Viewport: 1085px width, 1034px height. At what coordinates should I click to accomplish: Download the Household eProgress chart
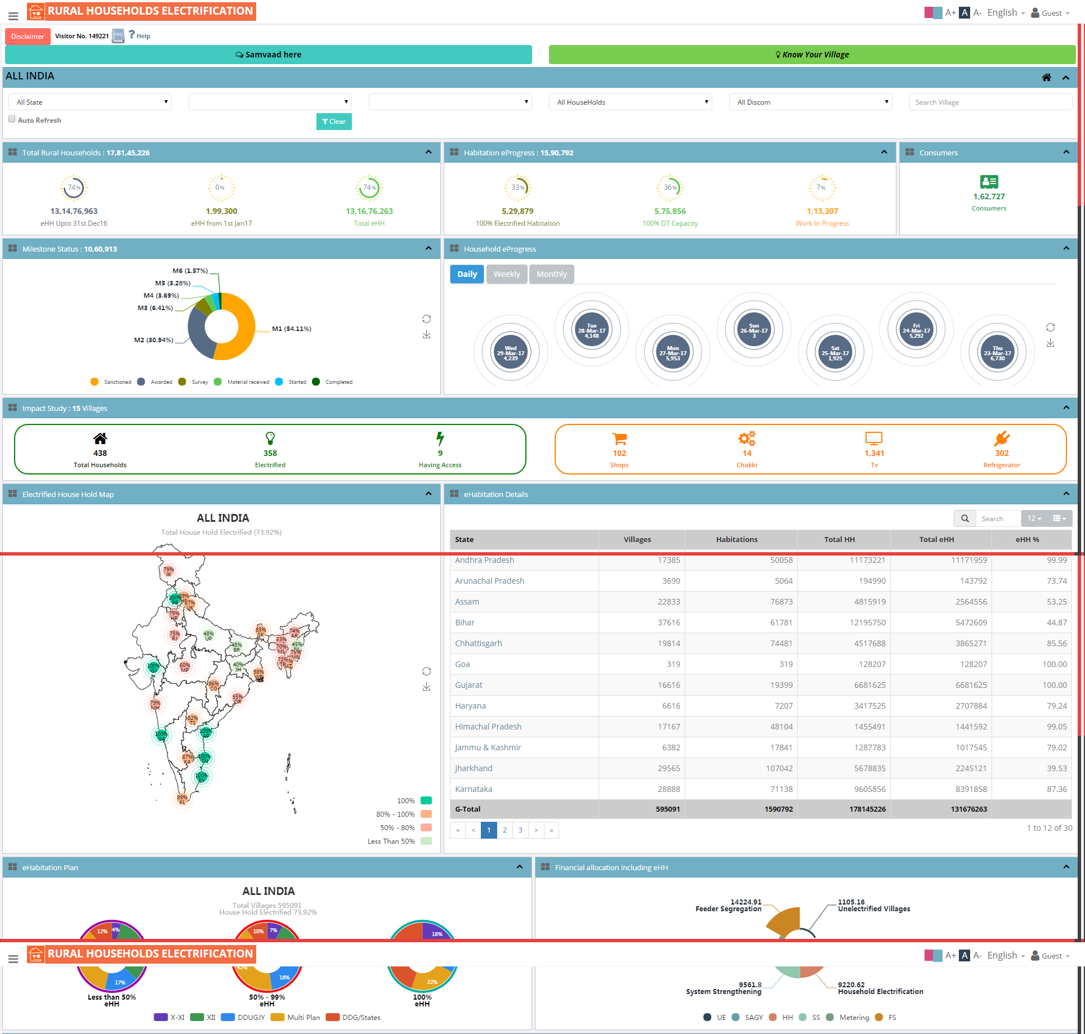coord(1050,343)
